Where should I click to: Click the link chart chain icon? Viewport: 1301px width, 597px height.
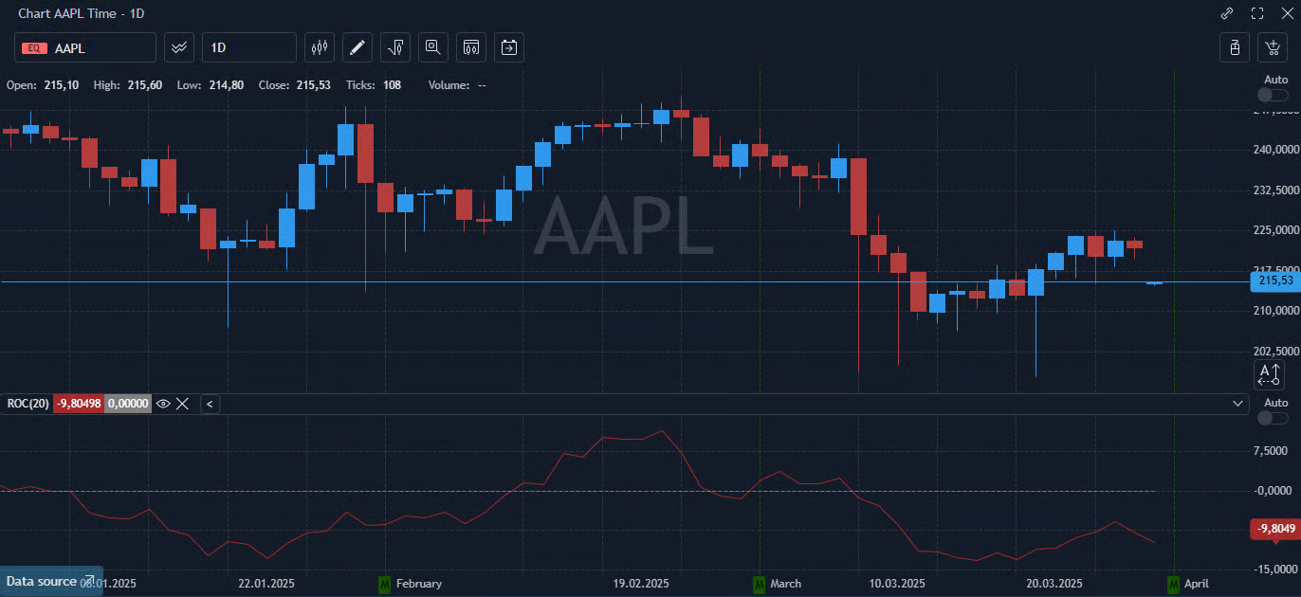1227,13
